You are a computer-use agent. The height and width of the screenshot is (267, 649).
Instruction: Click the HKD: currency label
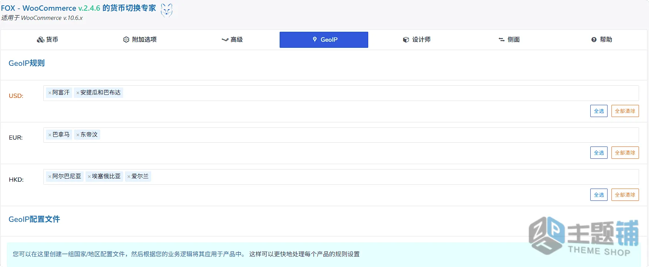coord(16,180)
